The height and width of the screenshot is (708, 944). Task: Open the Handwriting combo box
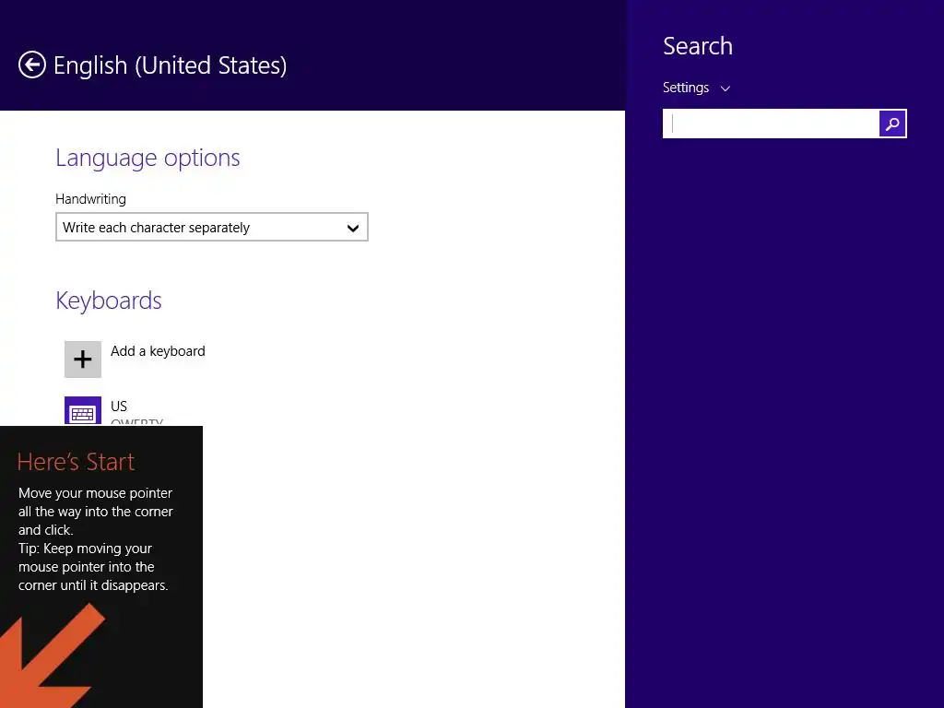pos(212,227)
